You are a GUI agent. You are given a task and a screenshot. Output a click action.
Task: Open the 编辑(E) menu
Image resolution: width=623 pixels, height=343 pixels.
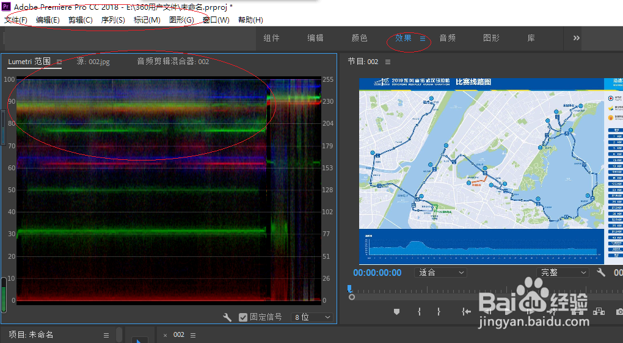[47, 20]
